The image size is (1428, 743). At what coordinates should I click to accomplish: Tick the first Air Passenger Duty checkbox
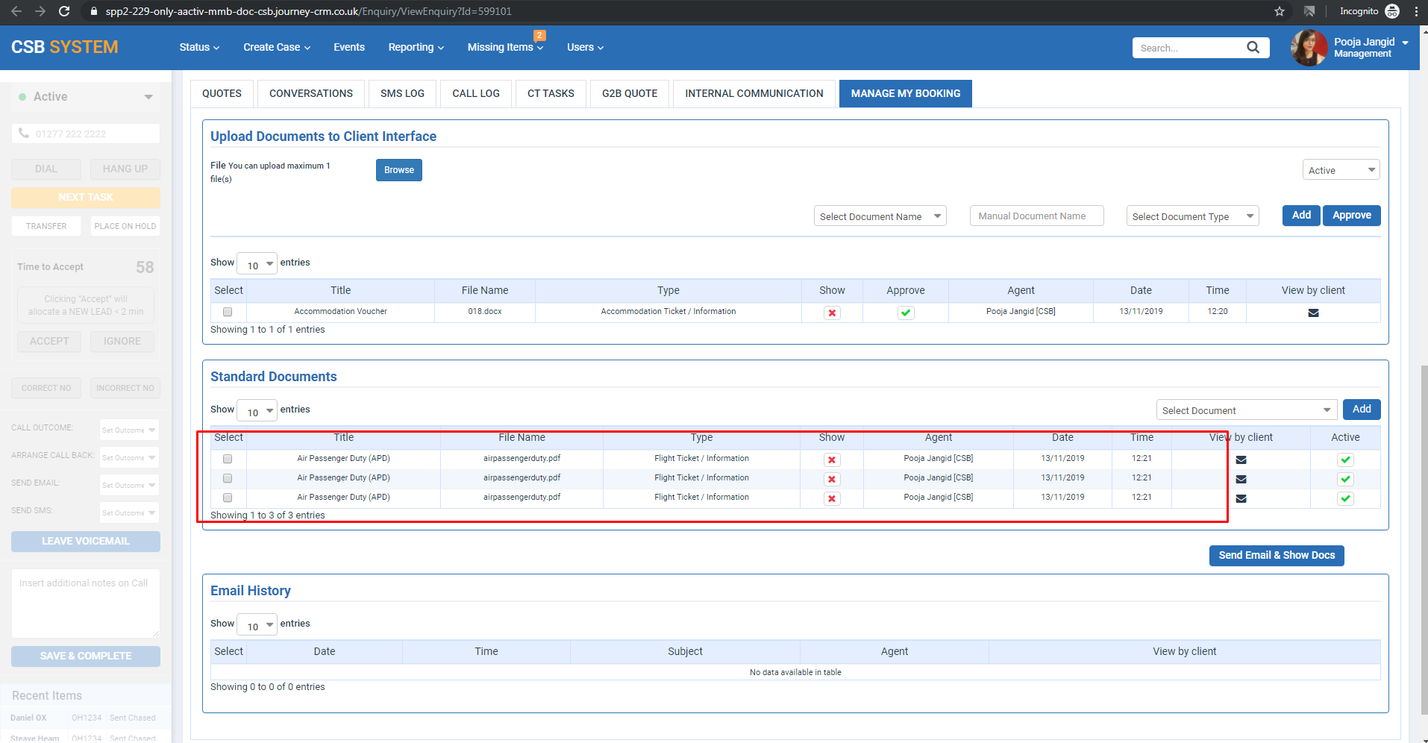tap(228, 459)
